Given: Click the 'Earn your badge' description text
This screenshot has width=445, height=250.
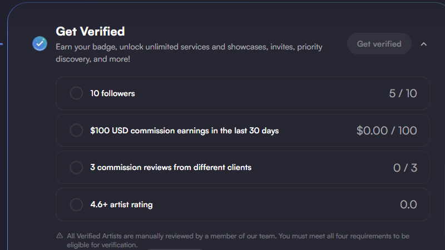Looking at the screenshot, I should [189, 53].
